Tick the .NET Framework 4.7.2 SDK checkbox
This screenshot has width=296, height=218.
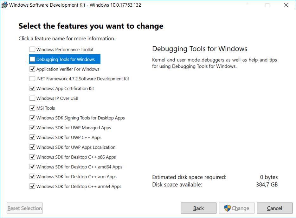point(32,78)
